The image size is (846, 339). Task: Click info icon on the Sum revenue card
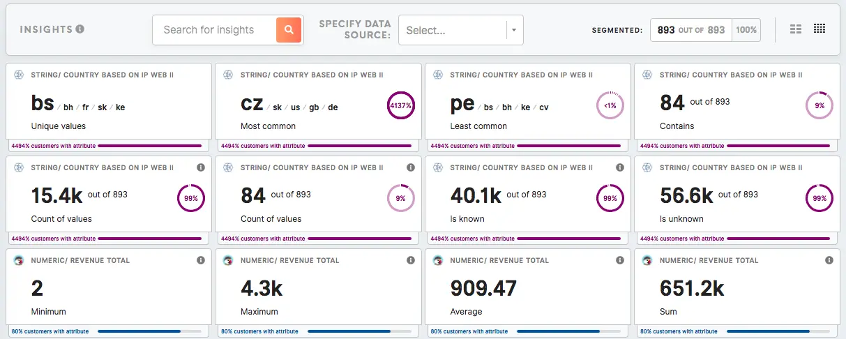click(x=829, y=260)
